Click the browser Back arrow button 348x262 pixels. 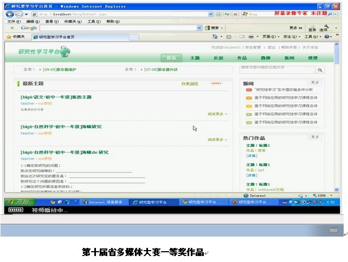tap(10, 14)
